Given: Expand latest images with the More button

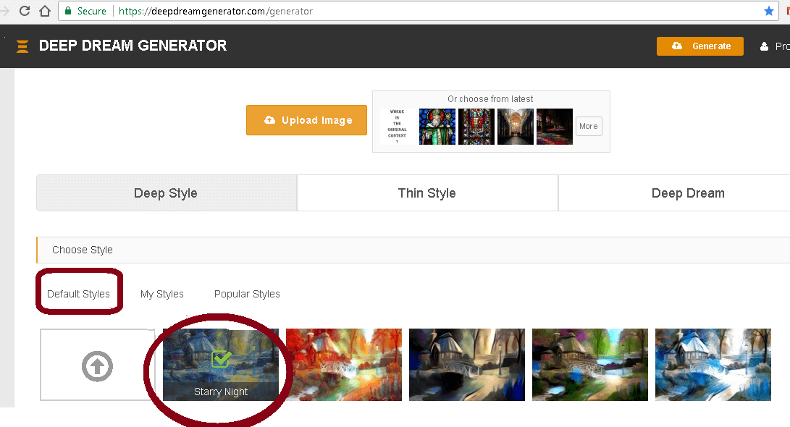Looking at the screenshot, I should click(x=588, y=126).
